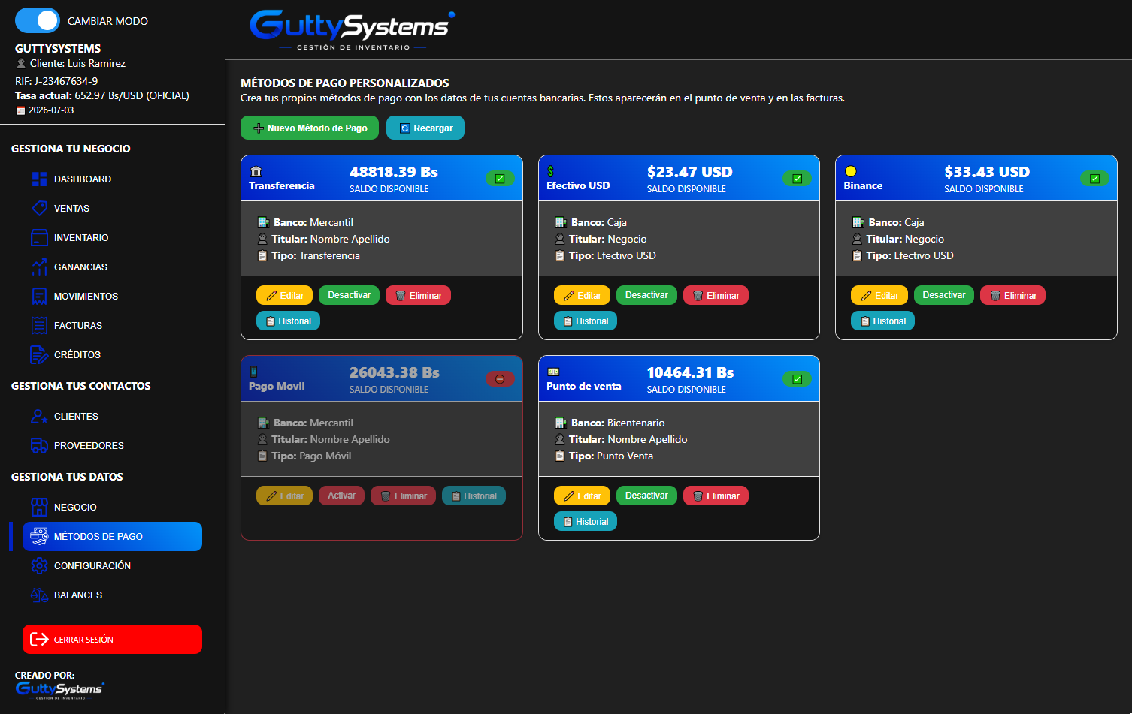Open the Configuración gear icon
The width and height of the screenshot is (1132, 714).
(40, 565)
